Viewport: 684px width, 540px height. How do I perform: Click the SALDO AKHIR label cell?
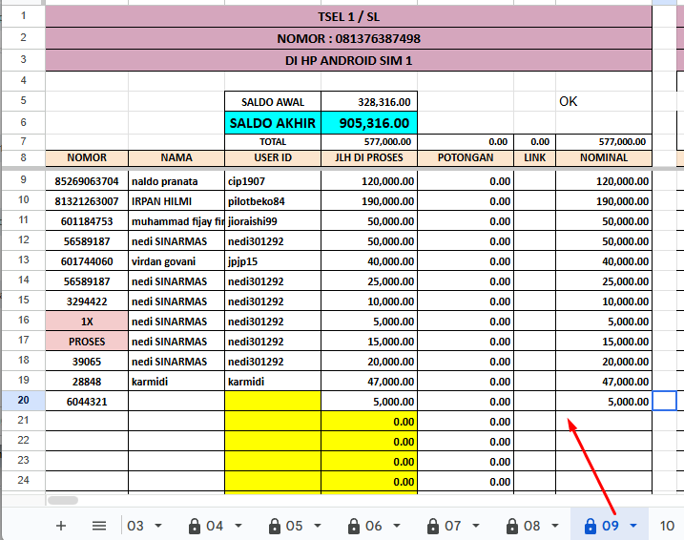273,123
